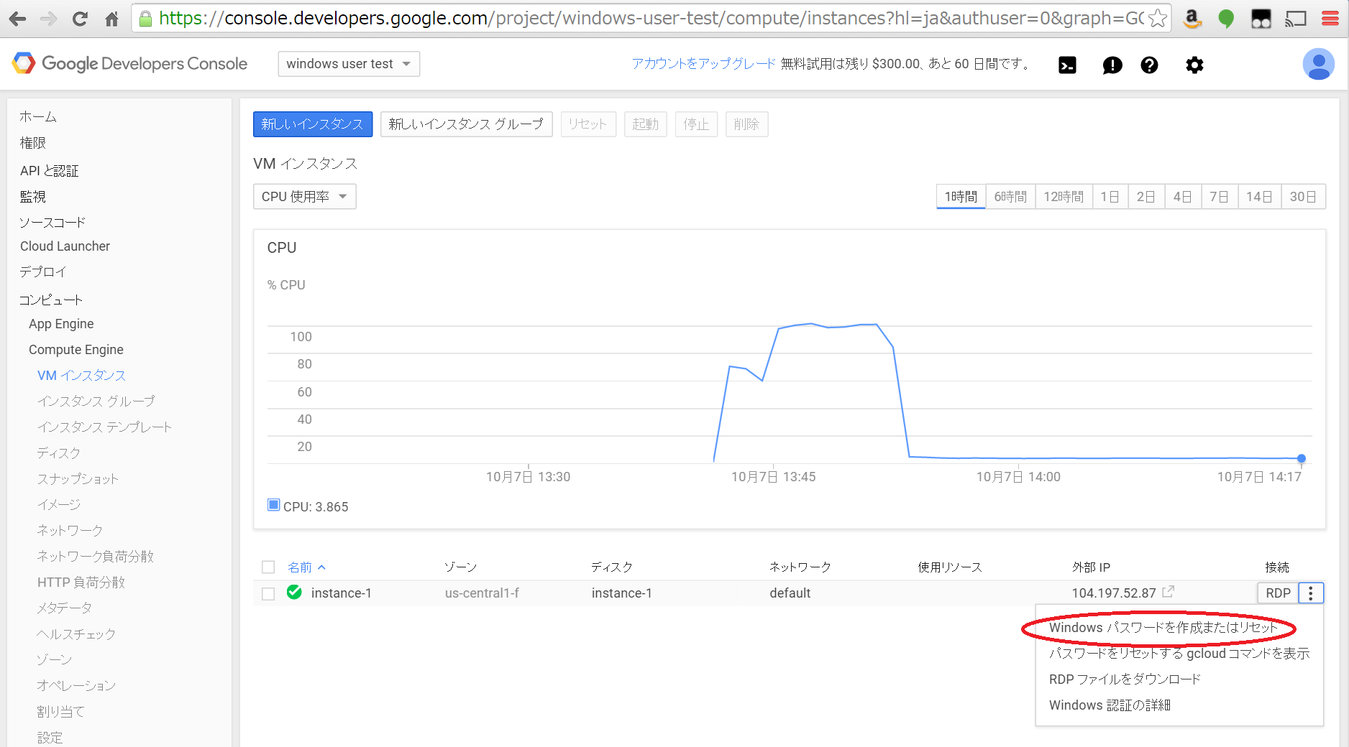
Task: Select パスワードをリセットする gcloud コマンドを表示
Action: [1179, 654]
